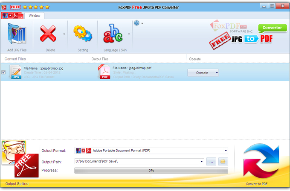The image size is (290, 191).
Task: Click the app icon in title bar
Action: (4, 7)
